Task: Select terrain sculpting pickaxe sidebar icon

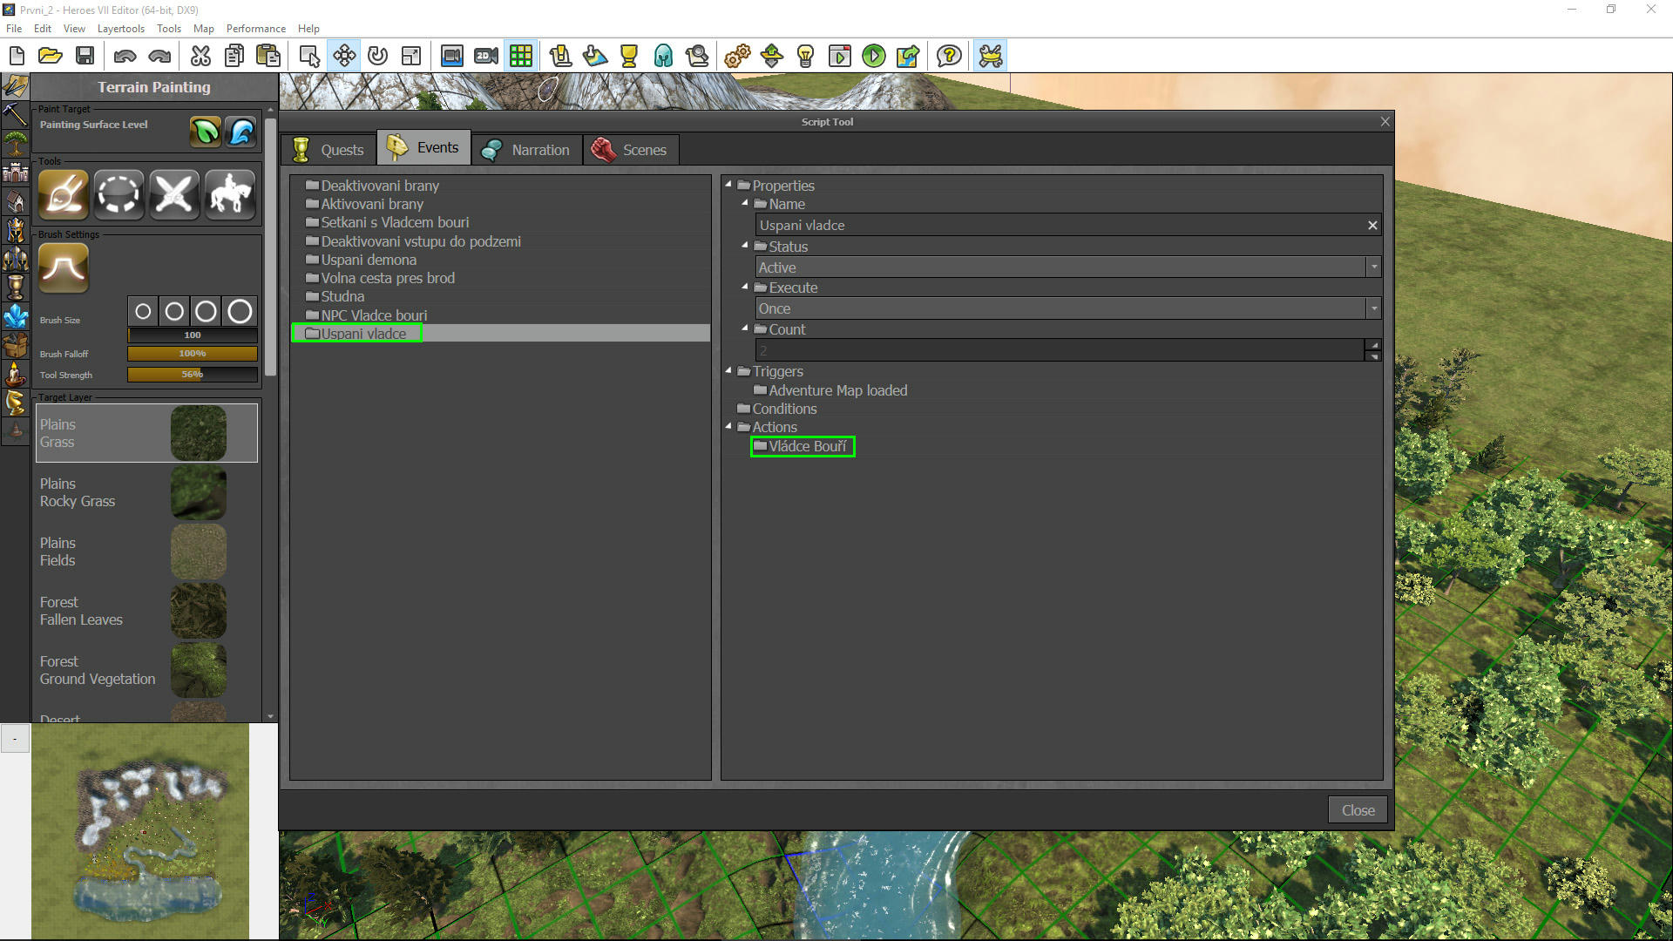Action: coord(15,113)
